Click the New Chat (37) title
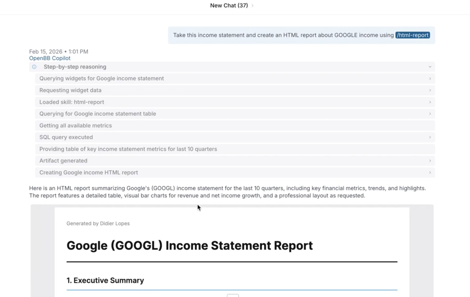The height and width of the screenshot is (297, 470). click(229, 5)
